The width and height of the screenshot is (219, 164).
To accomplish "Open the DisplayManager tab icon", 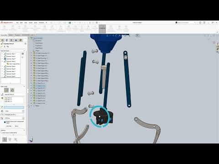I will [21, 40].
